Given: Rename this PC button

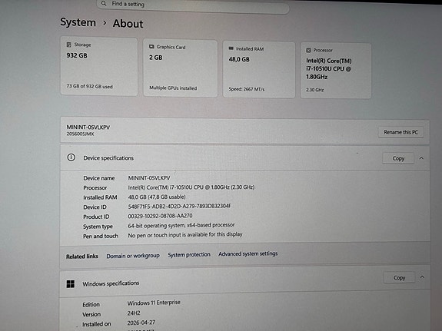Looking at the screenshot, I should click(x=400, y=132).
